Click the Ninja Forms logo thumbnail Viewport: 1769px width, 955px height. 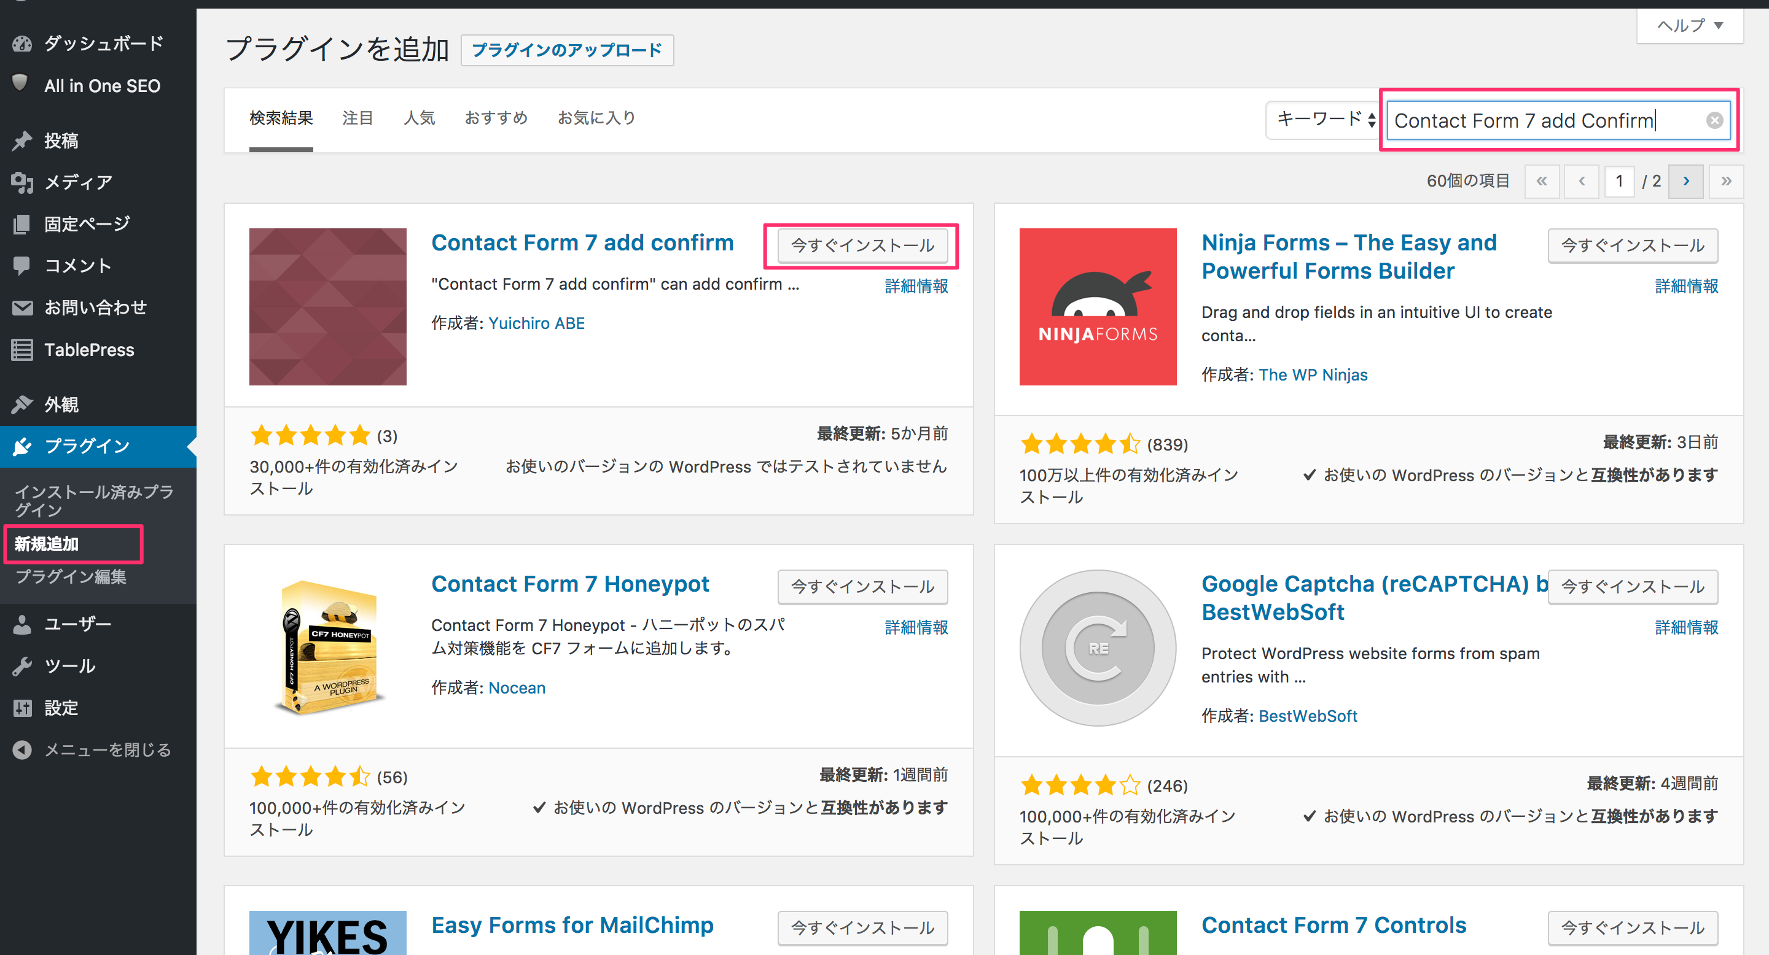(1098, 307)
